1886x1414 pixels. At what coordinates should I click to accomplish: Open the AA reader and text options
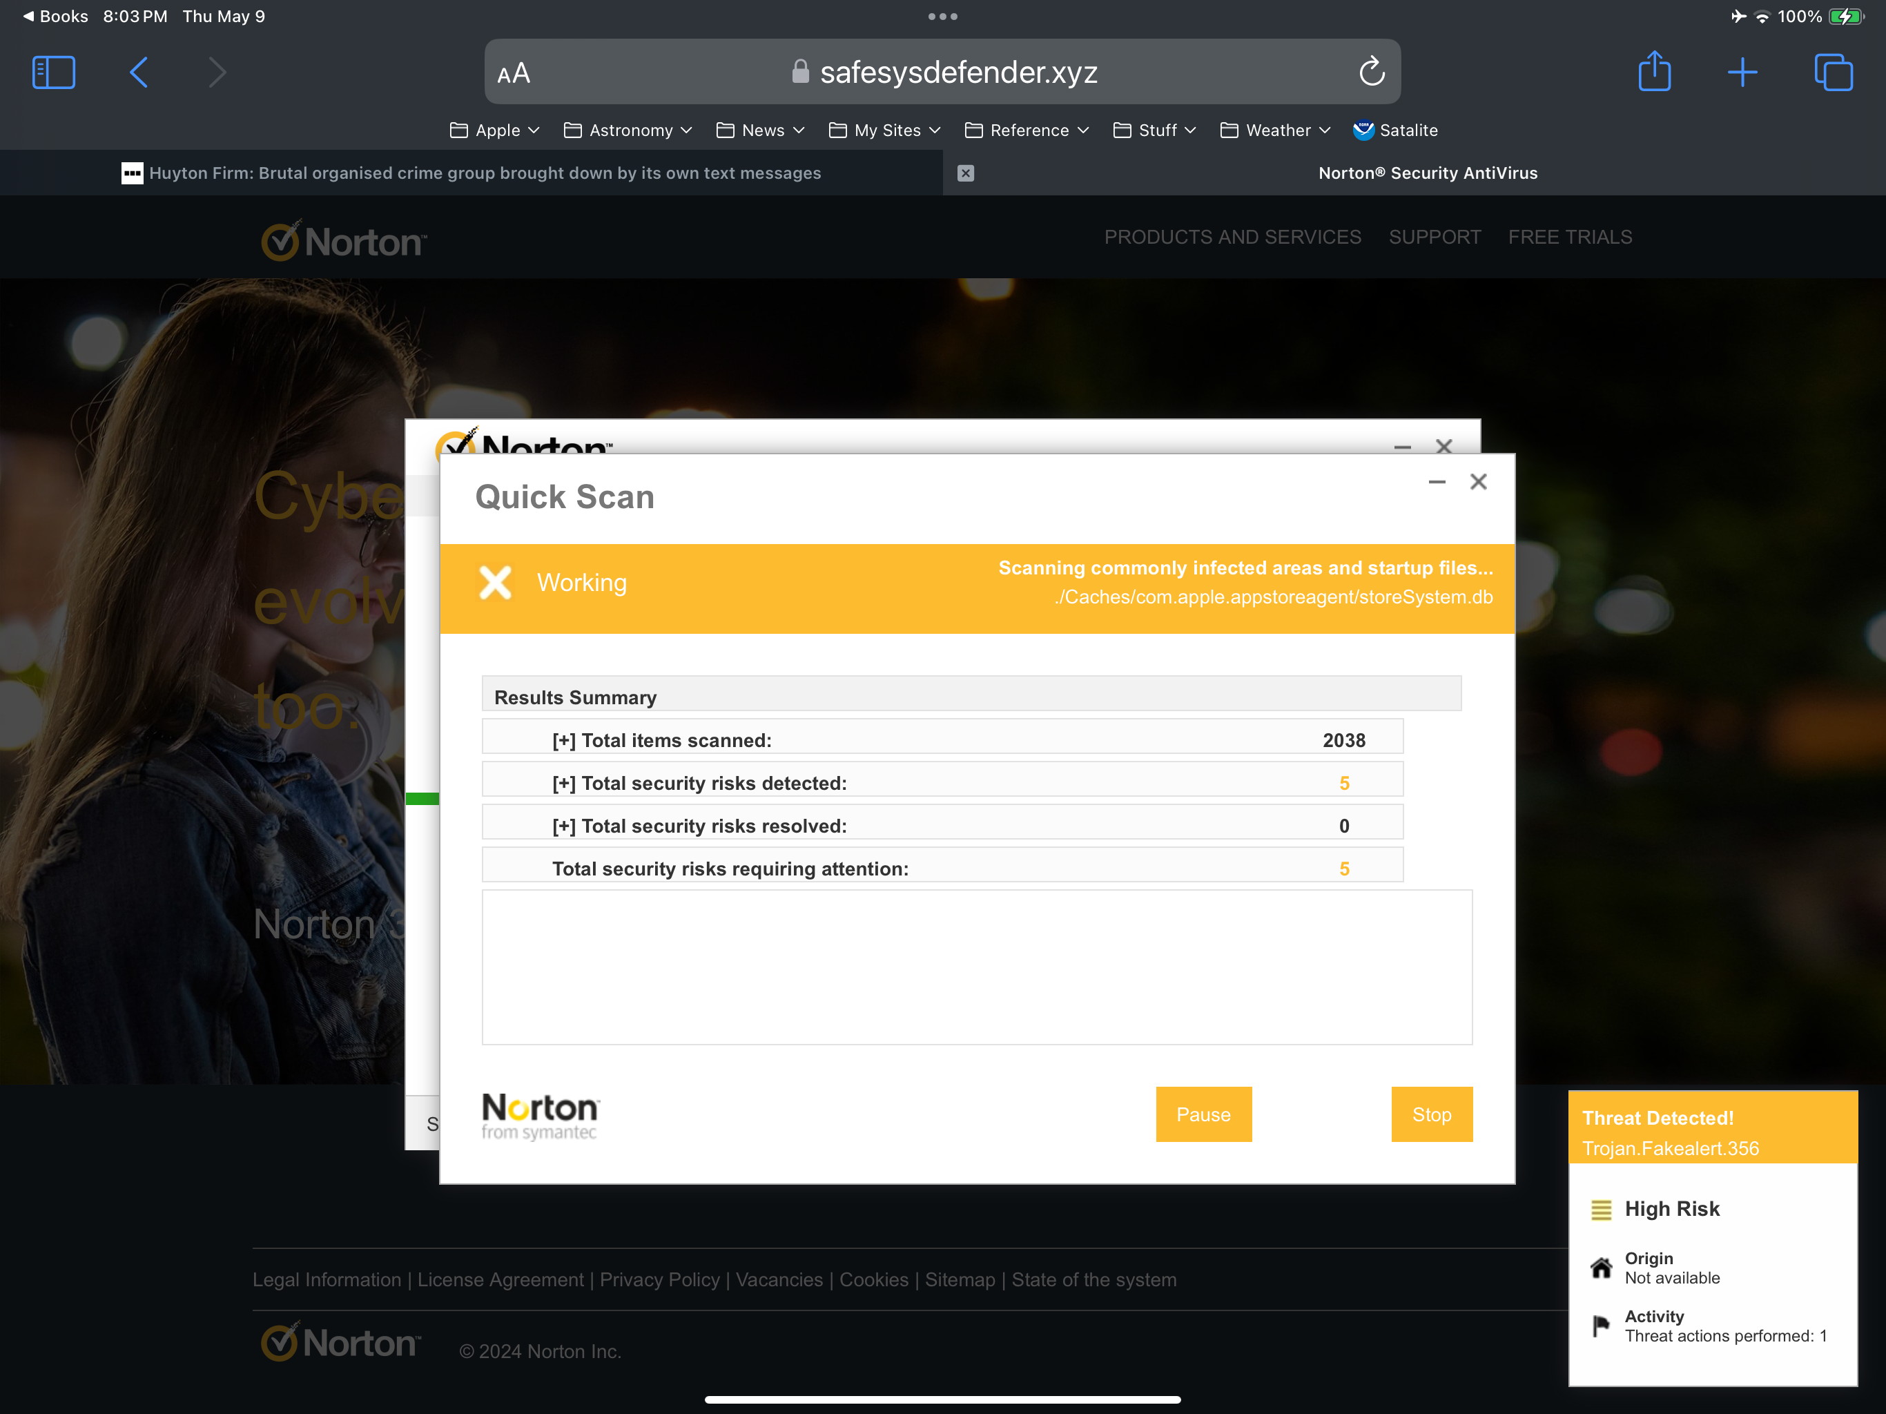tap(514, 74)
